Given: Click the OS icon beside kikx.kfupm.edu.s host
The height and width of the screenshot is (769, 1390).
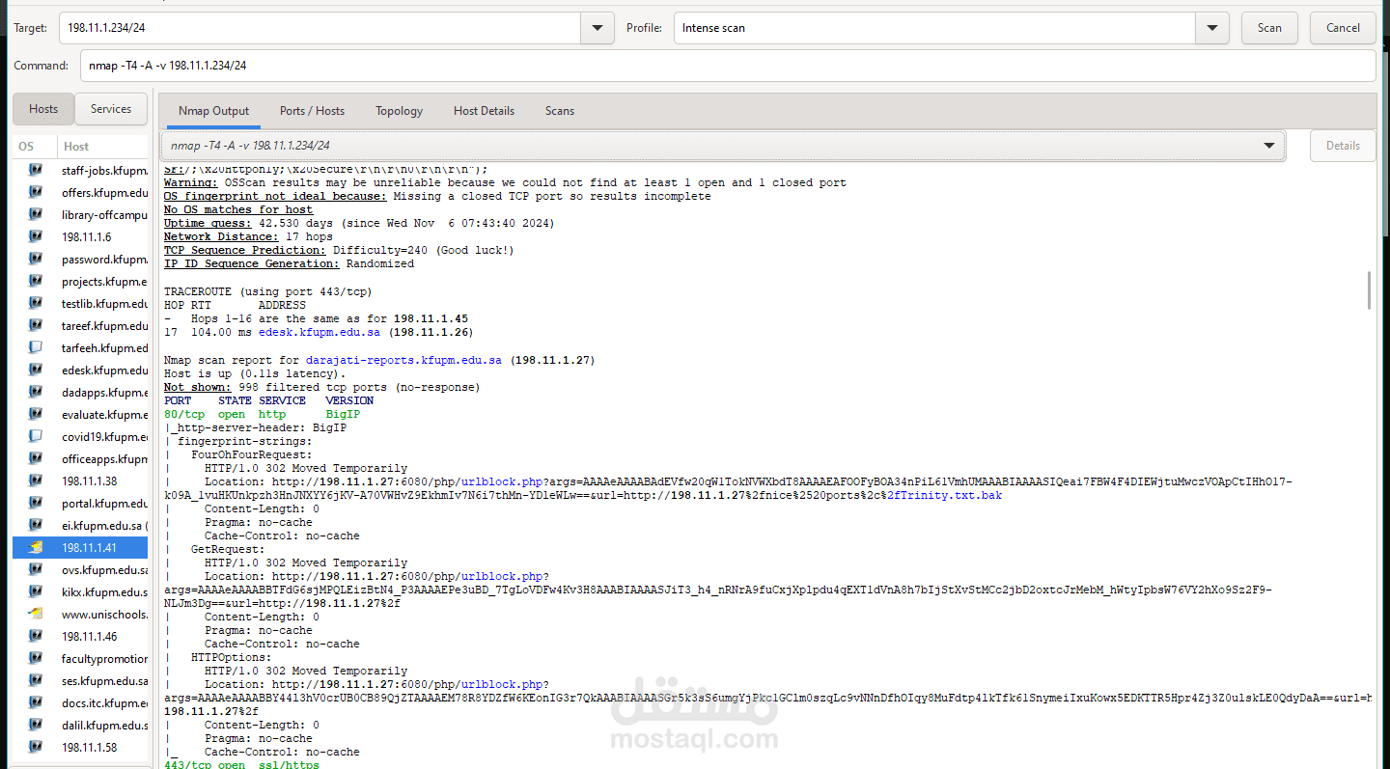Looking at the screenshot, I should tap(36, 591).
